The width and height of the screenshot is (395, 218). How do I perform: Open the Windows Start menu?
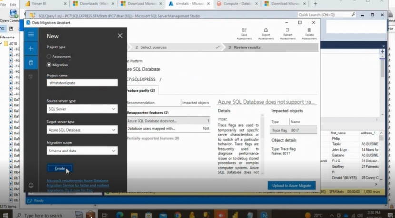click(5, 215)
